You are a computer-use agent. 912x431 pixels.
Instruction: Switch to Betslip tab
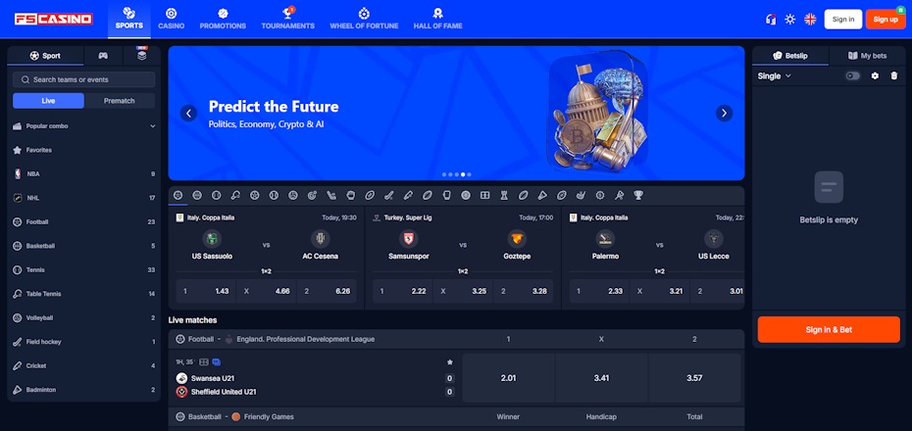790,56
